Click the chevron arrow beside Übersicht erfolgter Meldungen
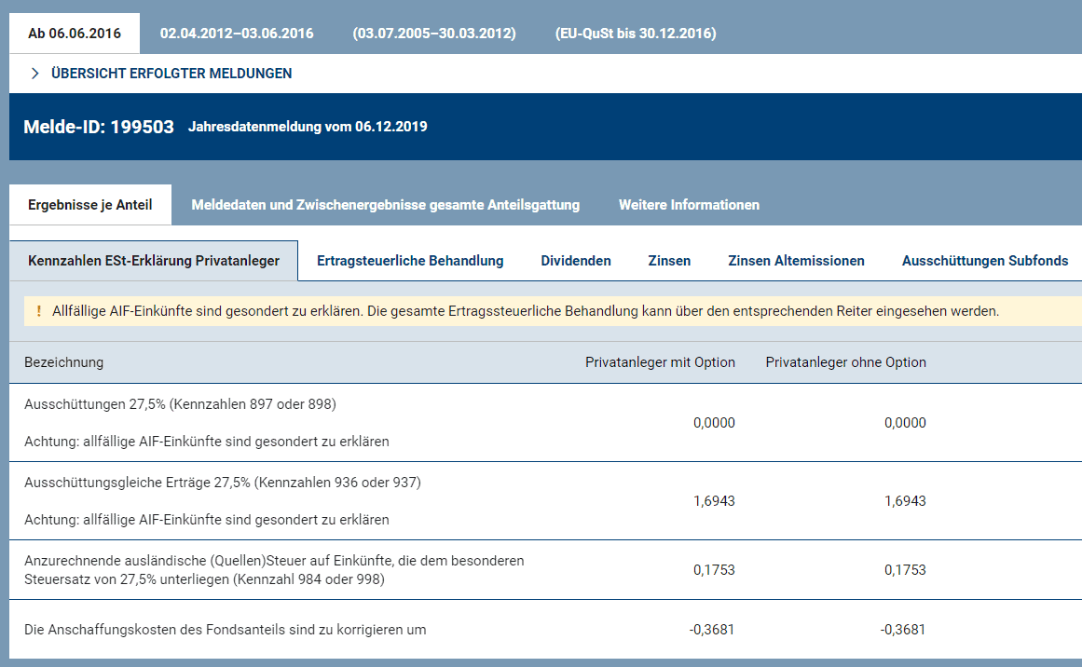This screenshot has height=667, width=1082. point(34,74)
